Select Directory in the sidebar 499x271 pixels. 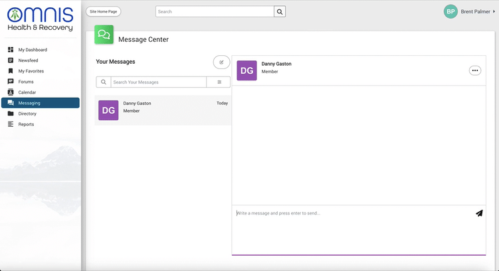click(x=27, y=114)
